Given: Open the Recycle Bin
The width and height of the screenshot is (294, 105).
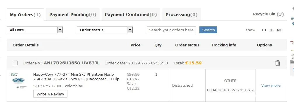Looking at the screenshot, I should 268,14.
